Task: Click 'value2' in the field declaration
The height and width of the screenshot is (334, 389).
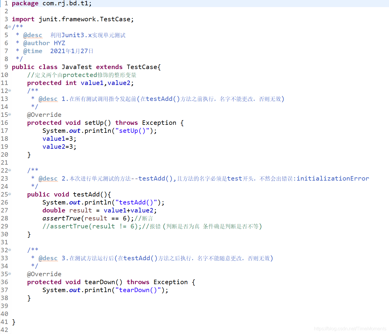Action: (x=119, y=83)
